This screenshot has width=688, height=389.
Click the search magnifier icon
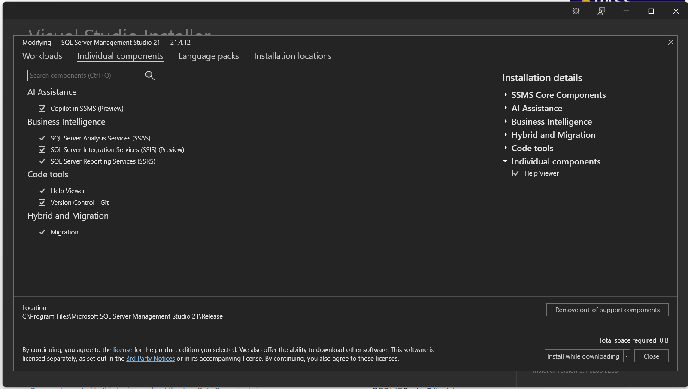point(149,76)
